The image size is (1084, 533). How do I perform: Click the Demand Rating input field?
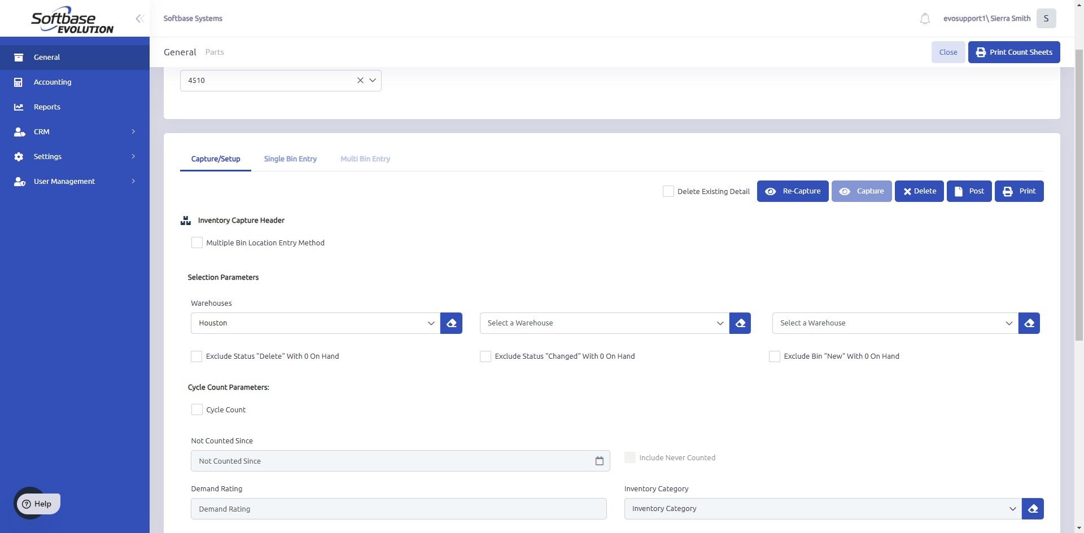pyautogui.click(x=399, y=509)
